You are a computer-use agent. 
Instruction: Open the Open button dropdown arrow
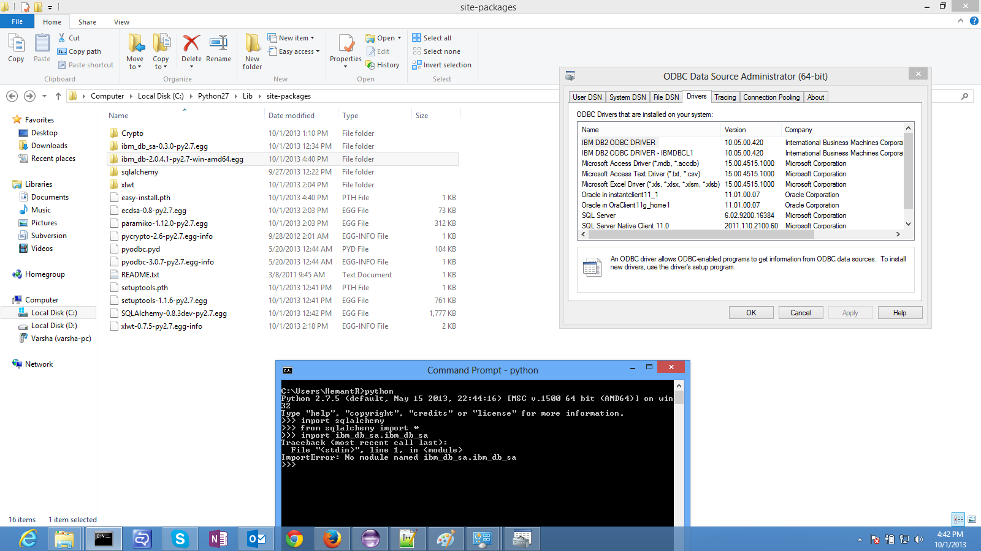click(399, 38)
